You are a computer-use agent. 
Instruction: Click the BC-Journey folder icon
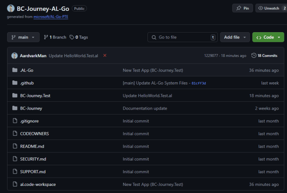pos(15,108)
